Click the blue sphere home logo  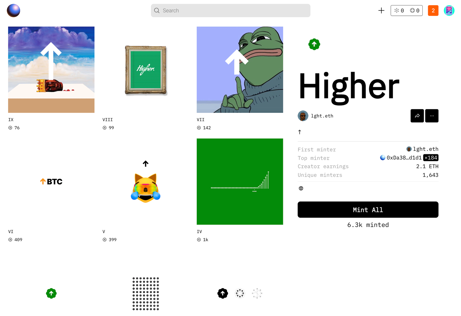point(14,11)
